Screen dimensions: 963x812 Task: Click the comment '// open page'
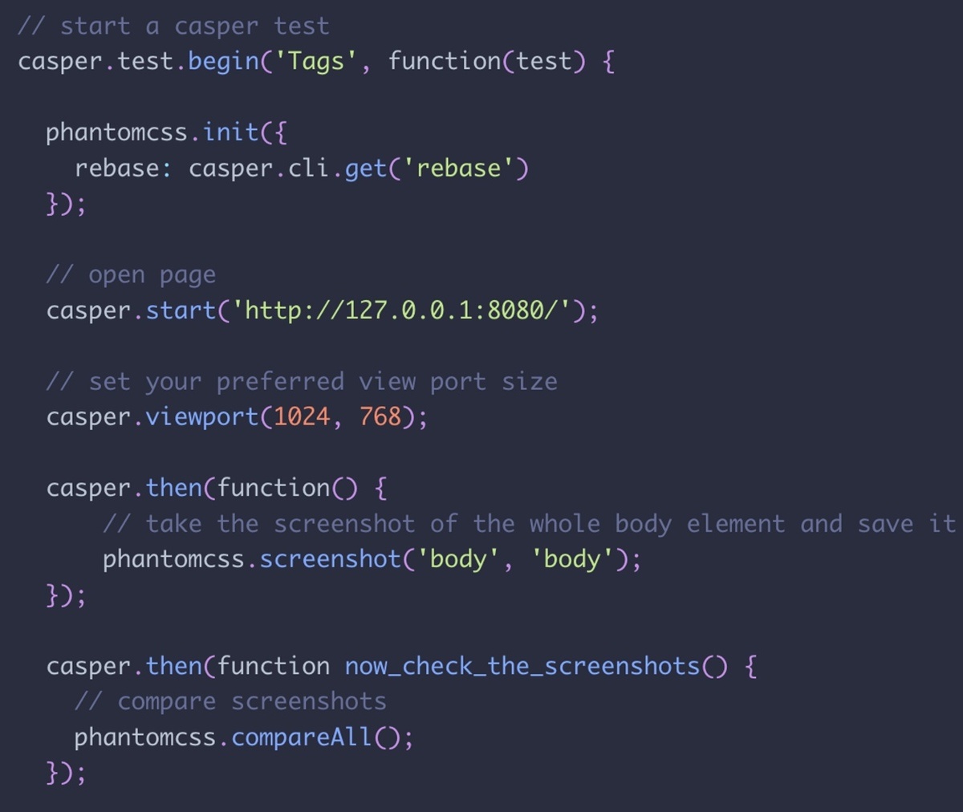point(131,275)
